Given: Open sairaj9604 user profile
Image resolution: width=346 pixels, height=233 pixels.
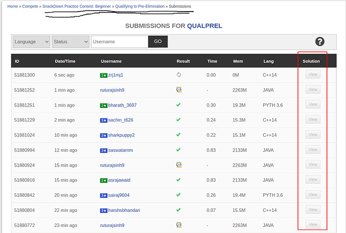Looking at the screenshot, I should pyautogui.click(x=119, y=195).
